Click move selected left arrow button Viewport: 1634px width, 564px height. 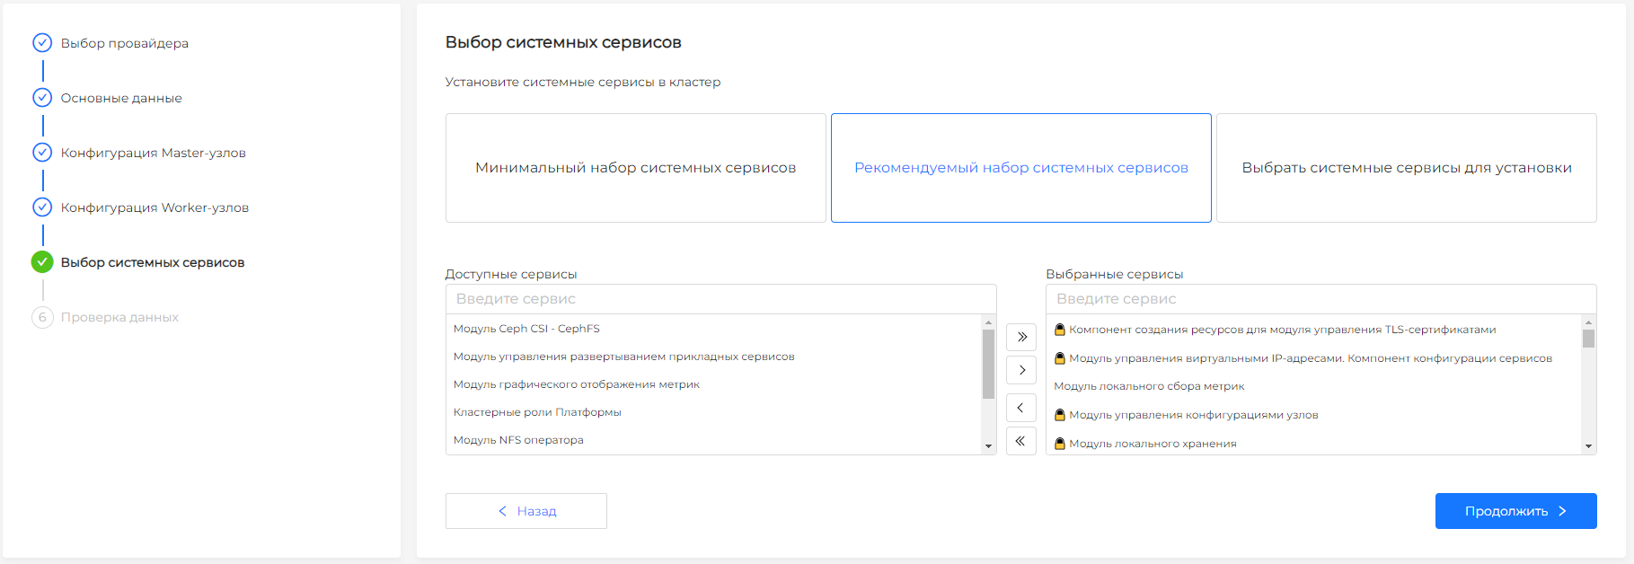[x=1021, y=408]
